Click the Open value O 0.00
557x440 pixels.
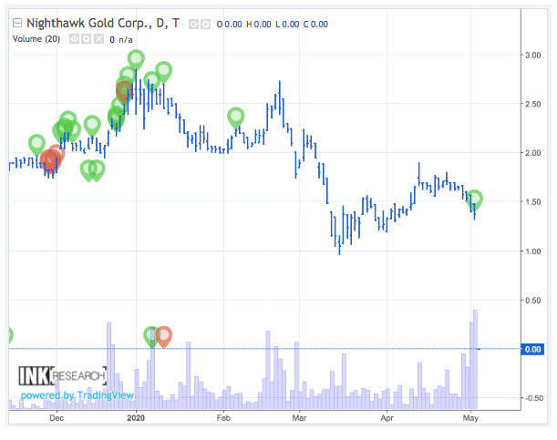click(x=229, y=24)
